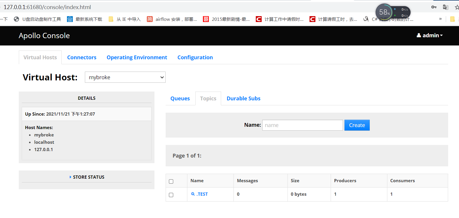Screen dimensions: 459x218
Task: Open the 从 IE 中导入 bookmarks folder
Action: pos(125,19)
